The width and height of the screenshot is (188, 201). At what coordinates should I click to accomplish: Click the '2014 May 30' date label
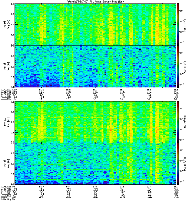pos(8,199)
